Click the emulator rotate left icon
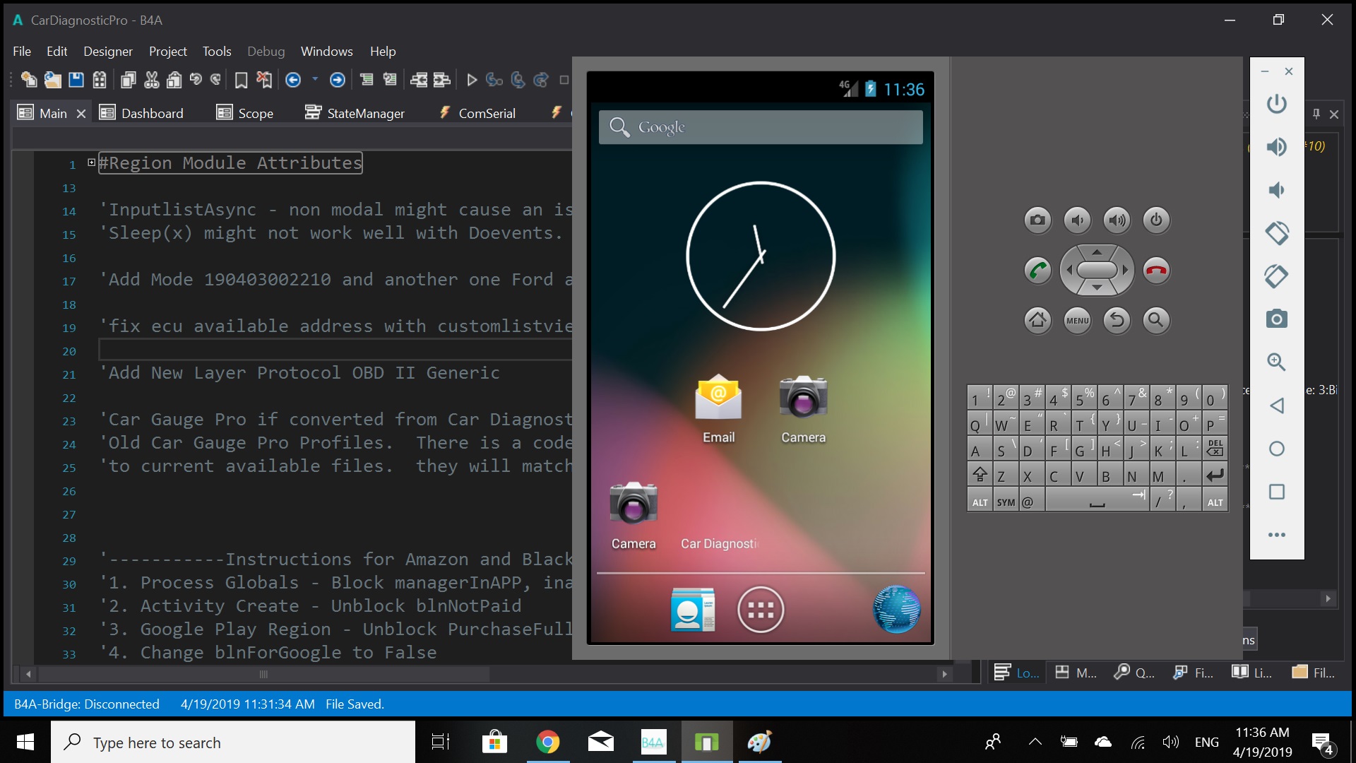The image size is (1356, 763). (x=1276, y=232)
